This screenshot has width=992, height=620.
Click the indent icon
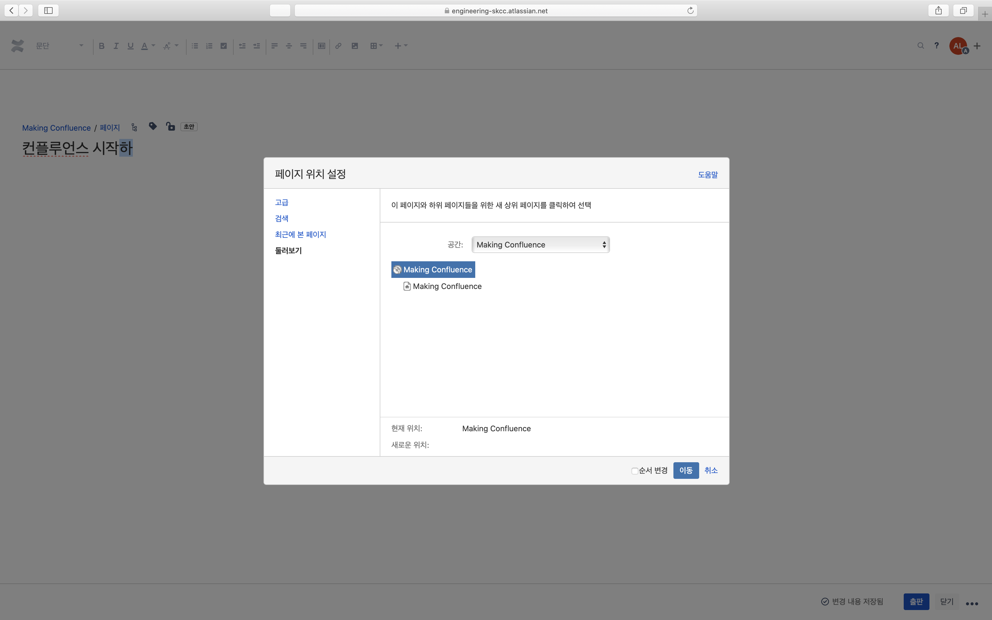257,45
